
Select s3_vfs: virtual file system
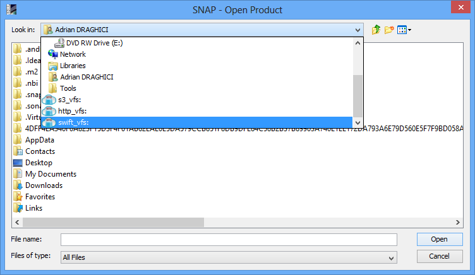(197, 100)
